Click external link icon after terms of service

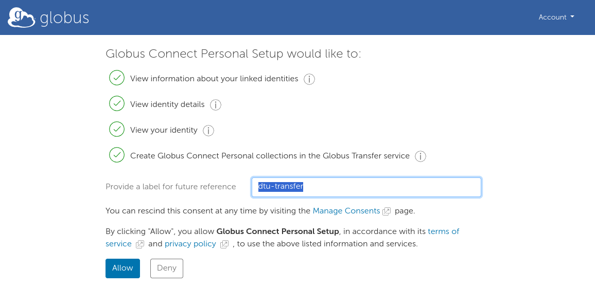coord(140,244)
